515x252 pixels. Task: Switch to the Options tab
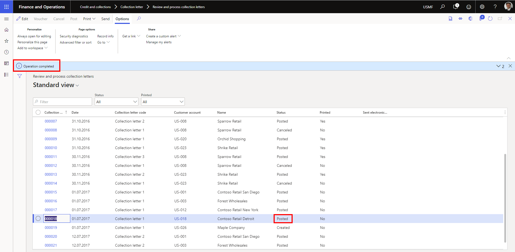(x=122, y=19)
